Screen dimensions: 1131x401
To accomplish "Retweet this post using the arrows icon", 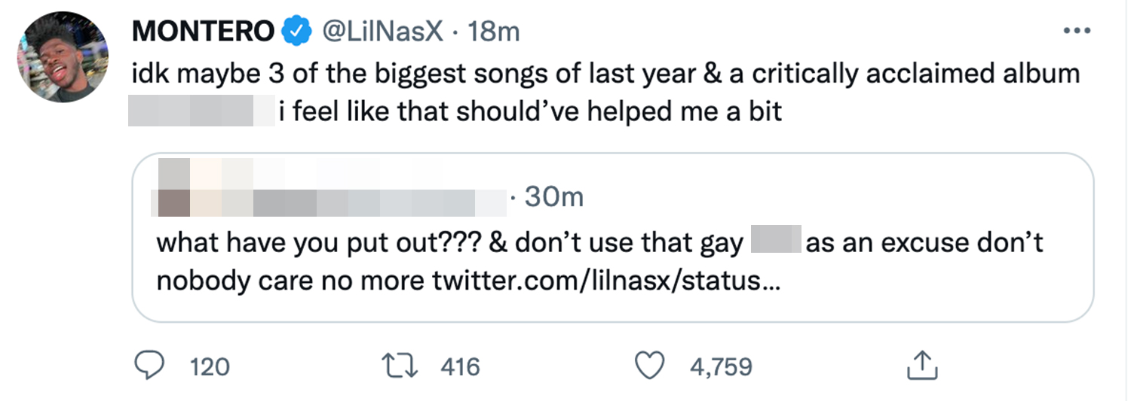I will [400, 366].
